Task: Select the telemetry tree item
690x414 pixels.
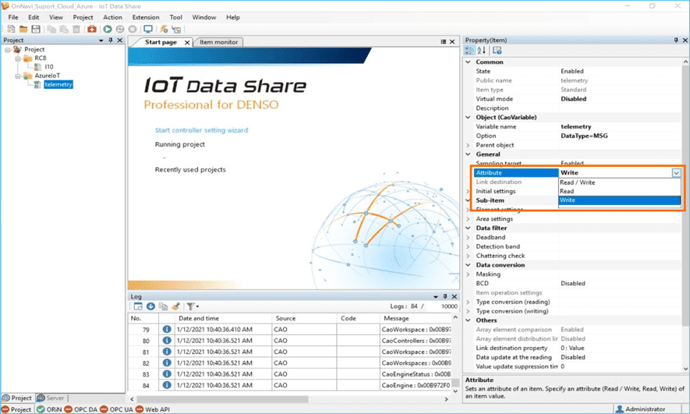Action: coord(58,84)
